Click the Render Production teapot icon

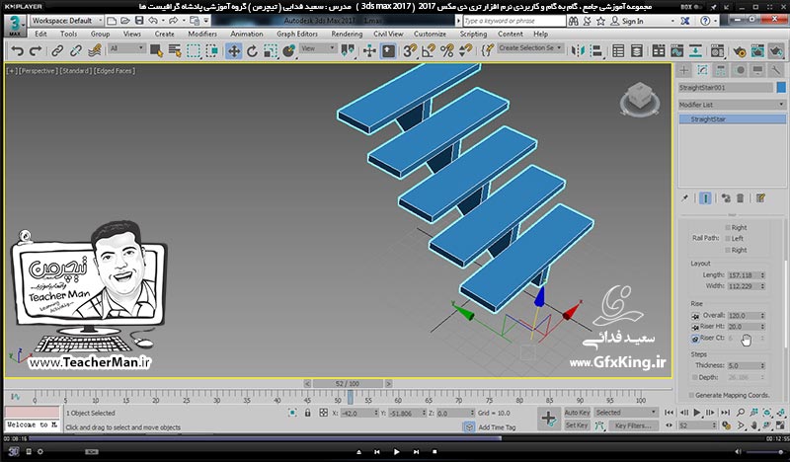pos(776,51)
